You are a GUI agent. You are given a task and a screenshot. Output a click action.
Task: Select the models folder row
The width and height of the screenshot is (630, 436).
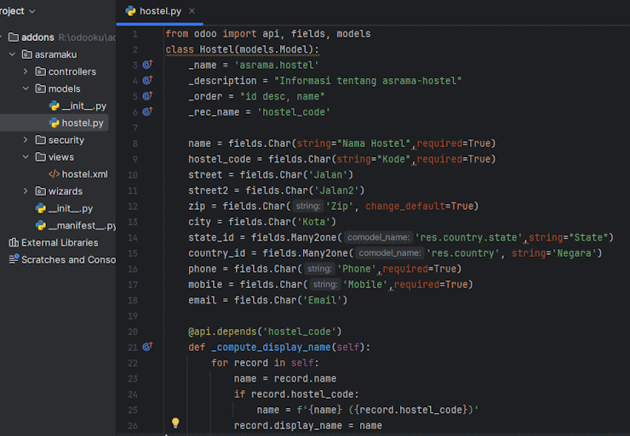[x=58, y=88]
